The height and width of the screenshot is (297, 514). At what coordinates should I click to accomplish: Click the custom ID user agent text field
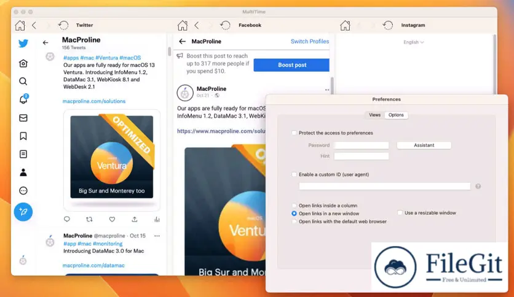(x=384, y=187)
